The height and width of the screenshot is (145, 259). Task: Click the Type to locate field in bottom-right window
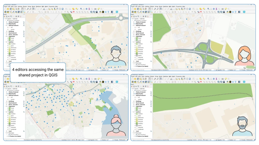[140, 140]
